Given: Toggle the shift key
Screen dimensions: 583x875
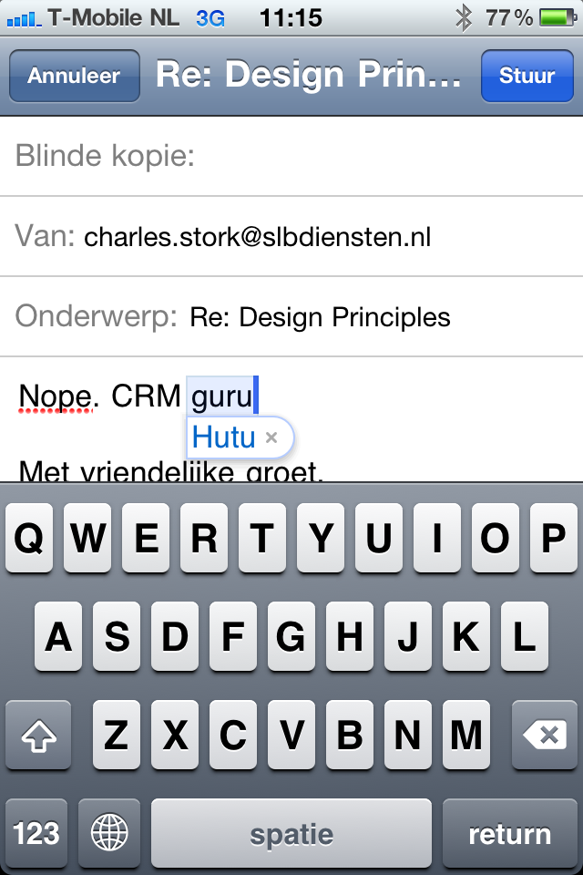Looking at the screenshot, I should pyautogui.click(x=37, y=735).
